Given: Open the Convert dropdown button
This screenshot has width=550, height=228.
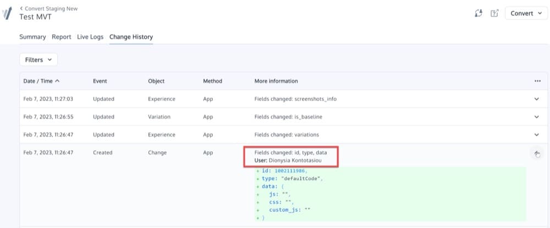Looking at the screenshot, I should click(x=526, y=13).
